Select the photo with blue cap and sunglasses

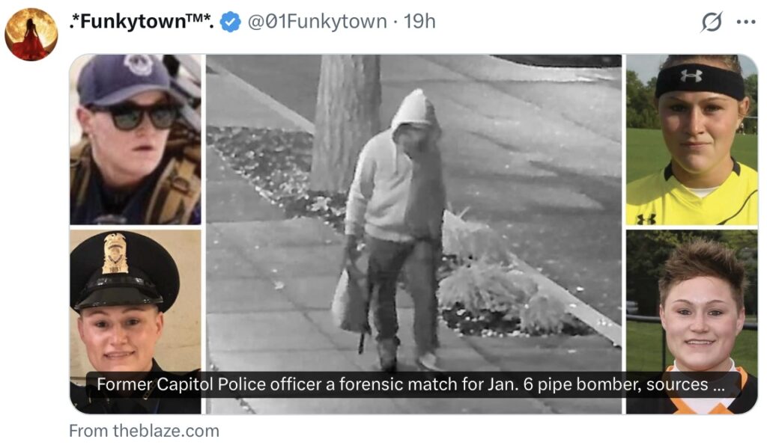[x=136, y=139]
